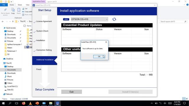
Task: Uncheck the selected installer file checkbox
Action: (25, 47)
